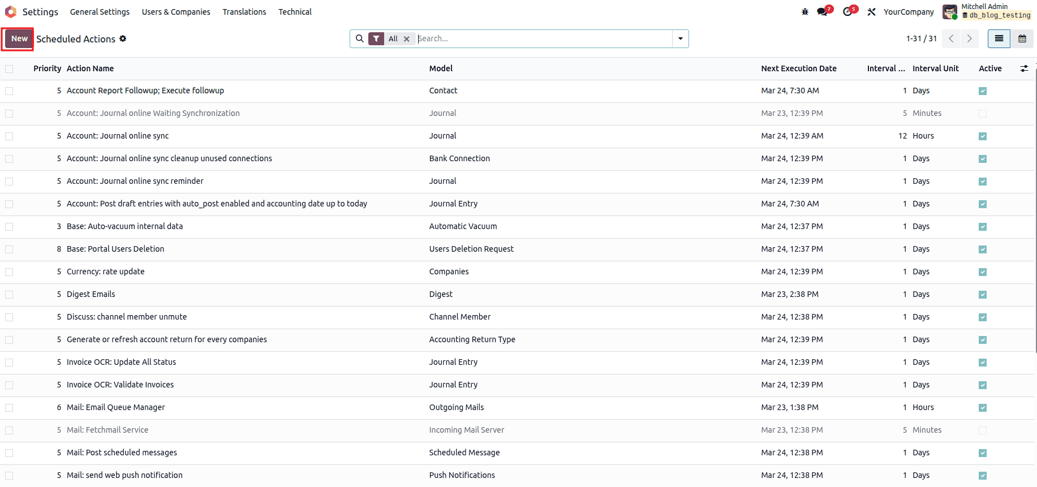Sort by Next Execution Date column
Viewport: 1037px width, 487px height.
point(798,68)
